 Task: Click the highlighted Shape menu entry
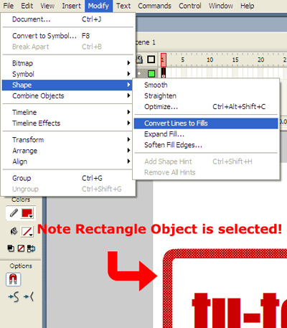click(67, 85)
